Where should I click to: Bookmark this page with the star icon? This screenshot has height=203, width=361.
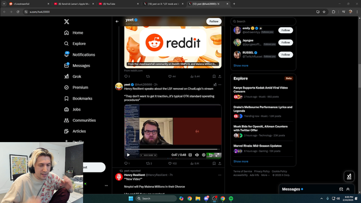[x=324, y=12]
